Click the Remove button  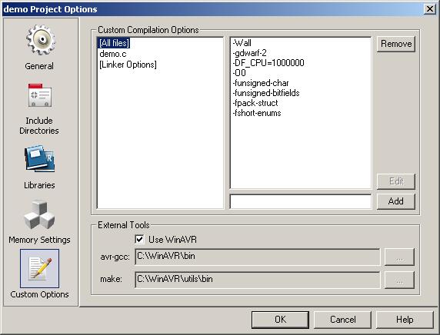pyautogui.click(x=396, y=44)
